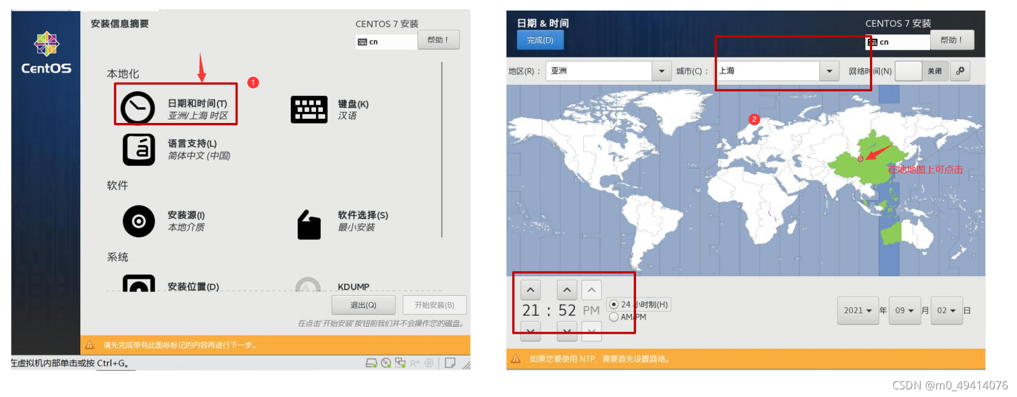Expand the 城市(C) city dropdown

pyautogui.click(x=829, y=71)
